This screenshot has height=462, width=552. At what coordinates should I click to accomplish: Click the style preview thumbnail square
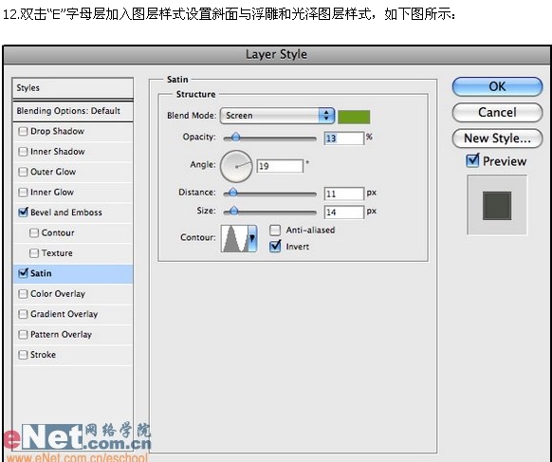click(497, 206)
